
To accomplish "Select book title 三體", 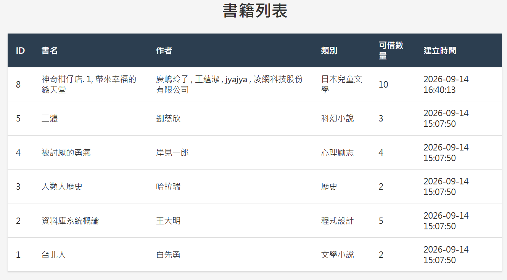I will pyautogui.click(x=50, y=118).
